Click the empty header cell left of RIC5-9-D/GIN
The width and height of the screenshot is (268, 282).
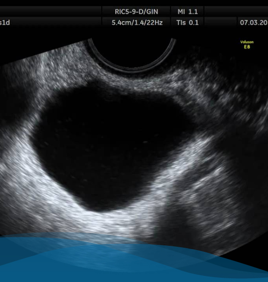(x=51, y=12)
